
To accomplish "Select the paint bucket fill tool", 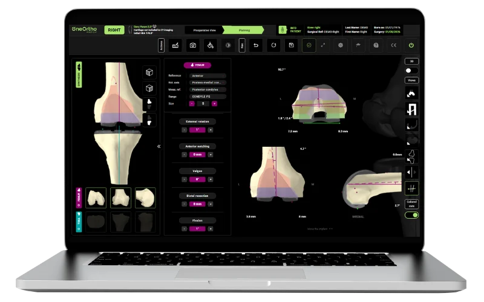I will (x=211, y=45).
